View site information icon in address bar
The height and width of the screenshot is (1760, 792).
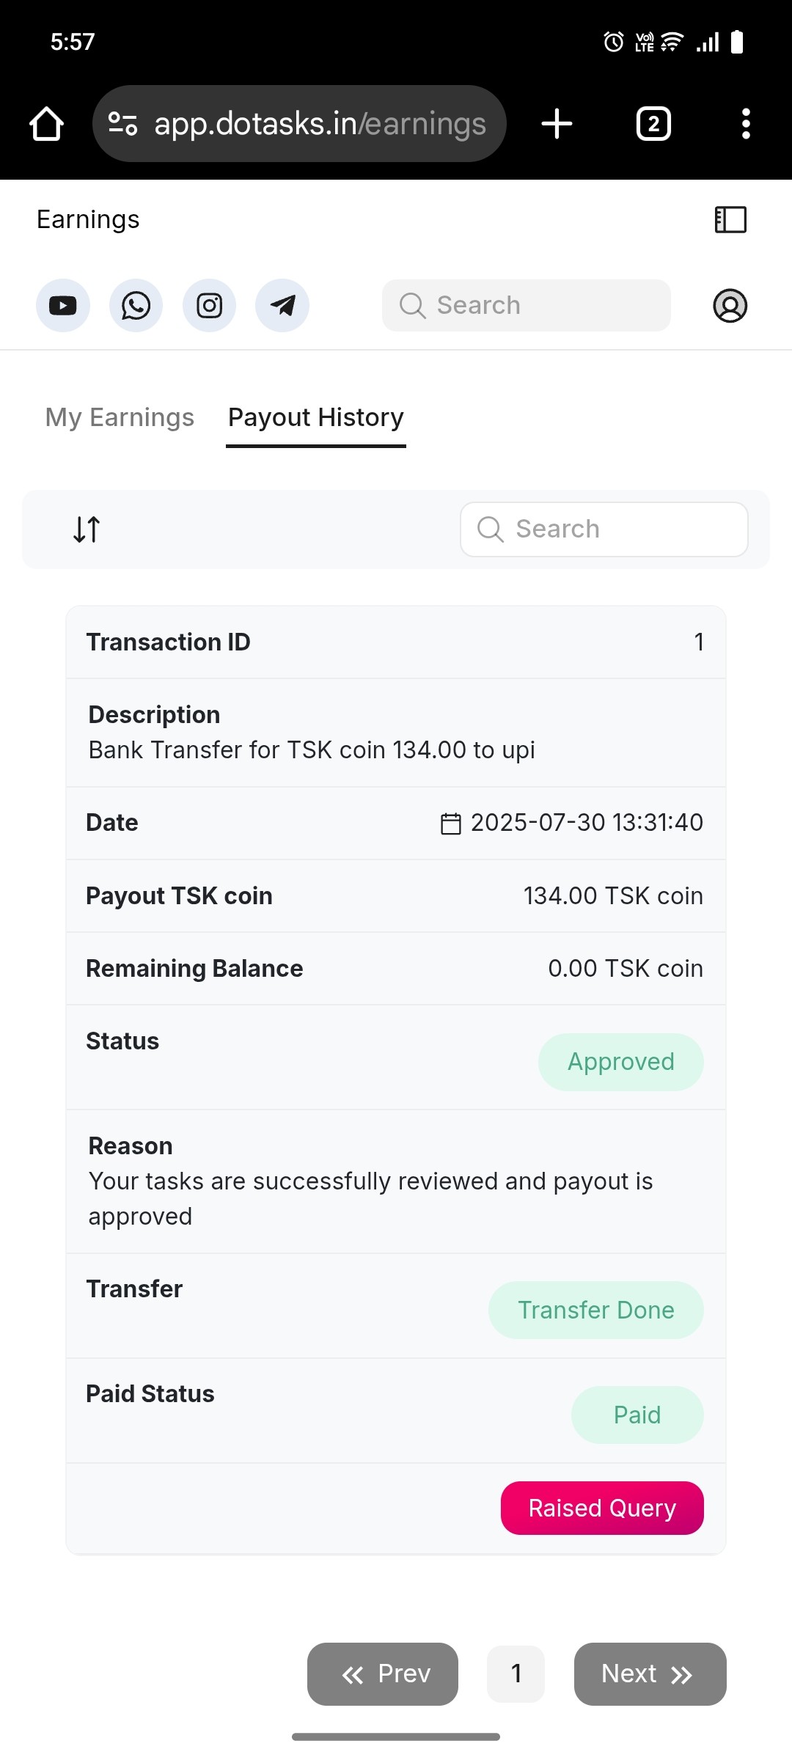[122, 124]
